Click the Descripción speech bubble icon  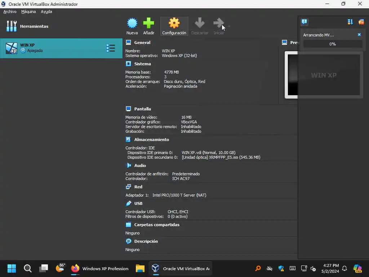(x=129, y=241)
